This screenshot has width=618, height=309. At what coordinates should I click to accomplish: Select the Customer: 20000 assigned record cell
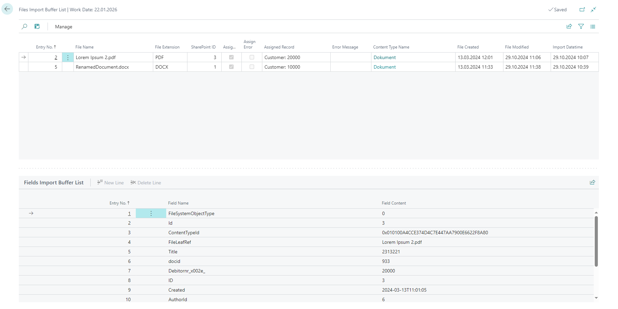(x=296, y=57)
